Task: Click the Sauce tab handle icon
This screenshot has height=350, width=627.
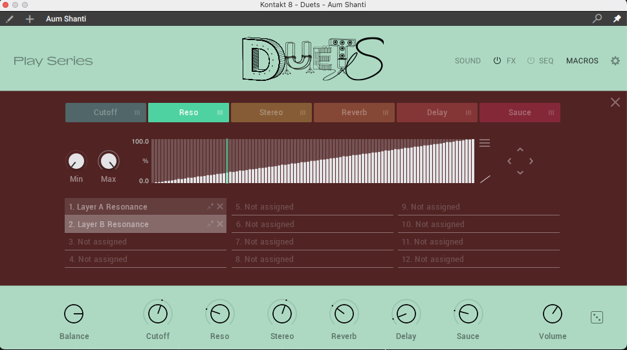Action: coord(551,113)
